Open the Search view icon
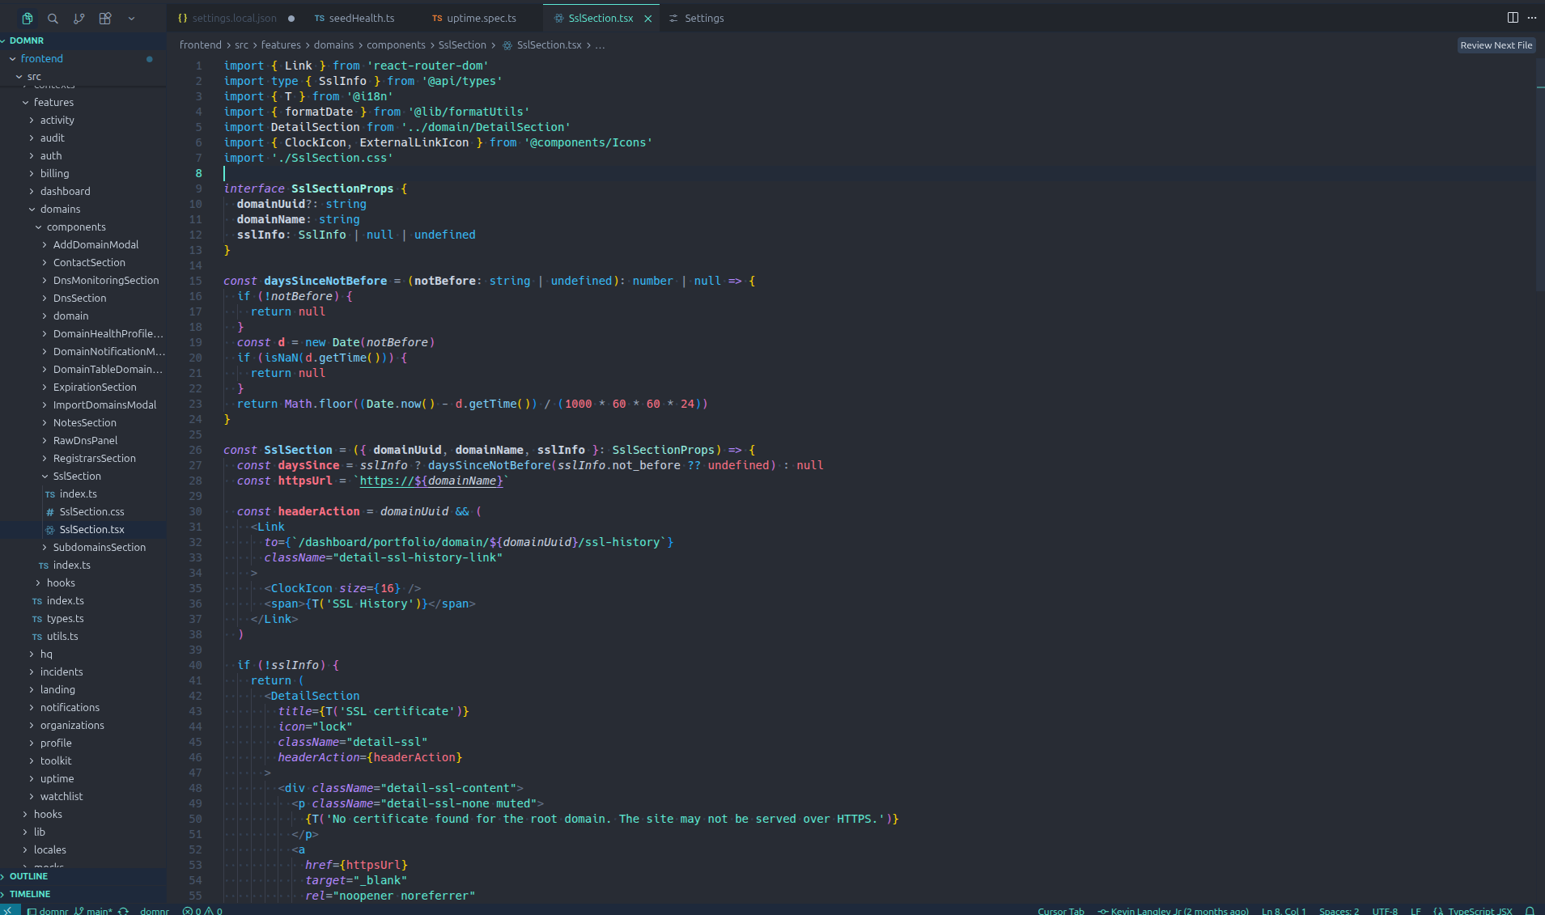 coord(53,18)
